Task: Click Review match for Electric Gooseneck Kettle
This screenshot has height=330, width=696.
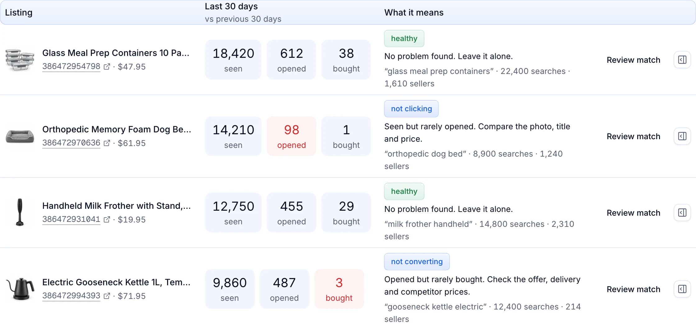Action: click(633, 289)
